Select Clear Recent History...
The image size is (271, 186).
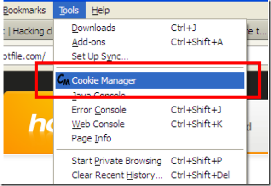coord(150,175)
